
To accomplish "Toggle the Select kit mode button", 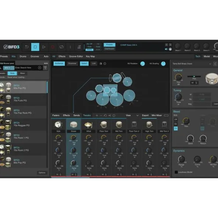I will (84, 63).
